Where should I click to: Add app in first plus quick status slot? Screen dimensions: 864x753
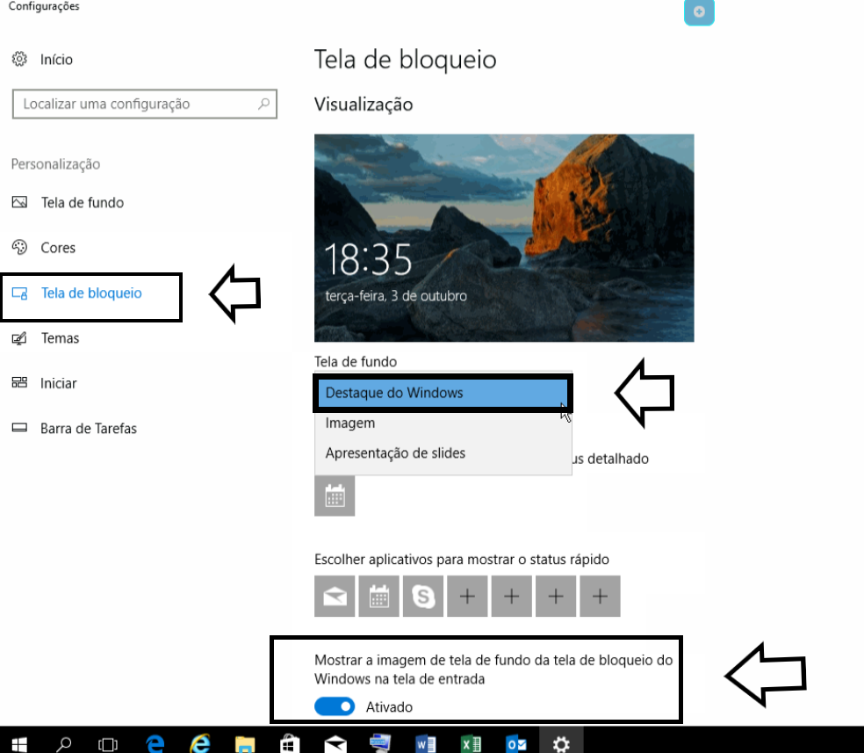[467, 597]
